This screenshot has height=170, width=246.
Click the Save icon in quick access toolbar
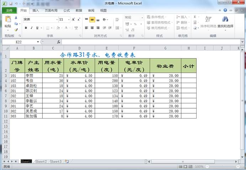click(11, 3)
